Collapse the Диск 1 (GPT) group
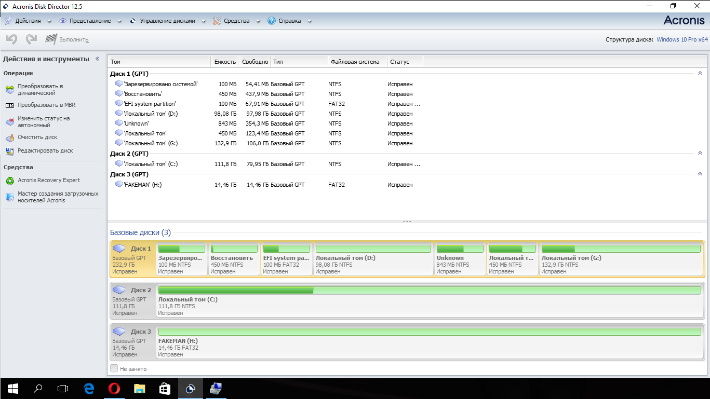This screenshot has width=710, height=399. point(700,74)
